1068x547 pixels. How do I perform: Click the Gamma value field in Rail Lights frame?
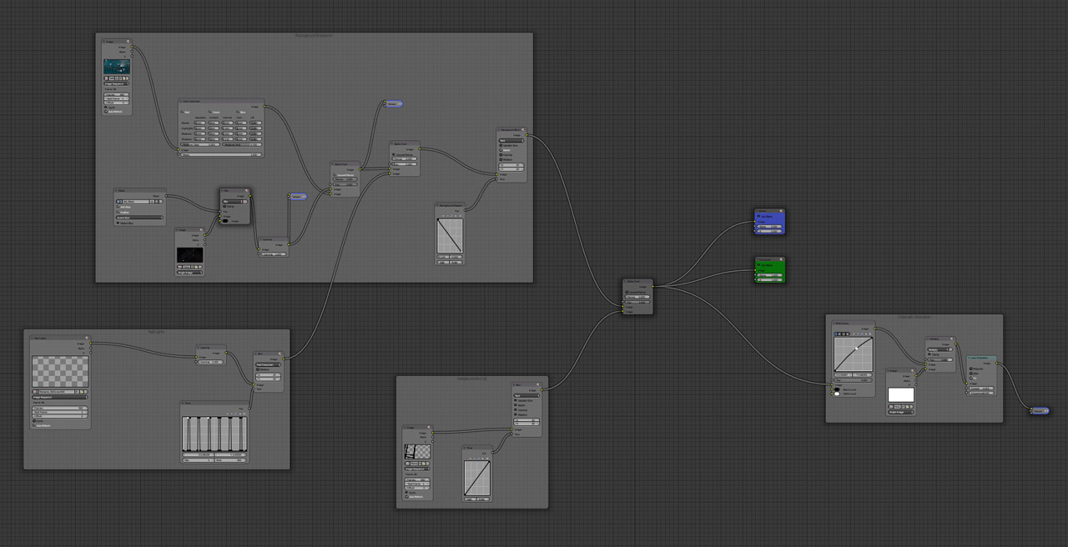(x=209, y=362)
